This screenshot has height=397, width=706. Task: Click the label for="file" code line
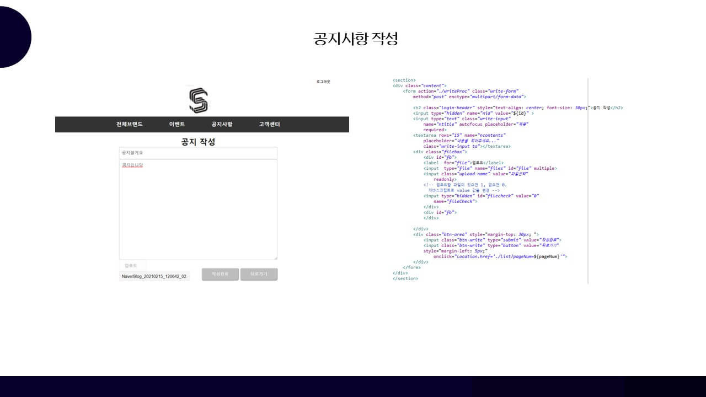(x=463, y=163)
